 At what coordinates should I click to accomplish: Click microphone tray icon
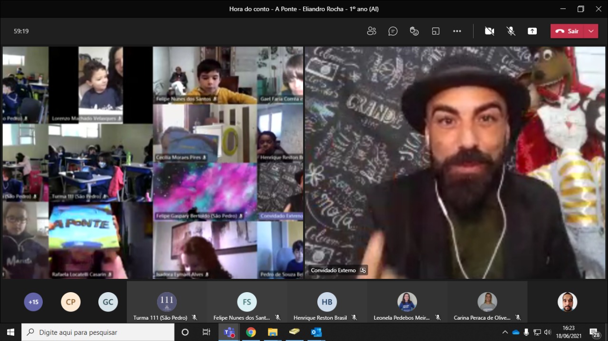tap(526, 332)
